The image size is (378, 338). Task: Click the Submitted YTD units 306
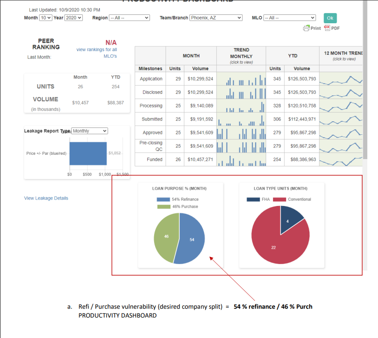point(277,119)
